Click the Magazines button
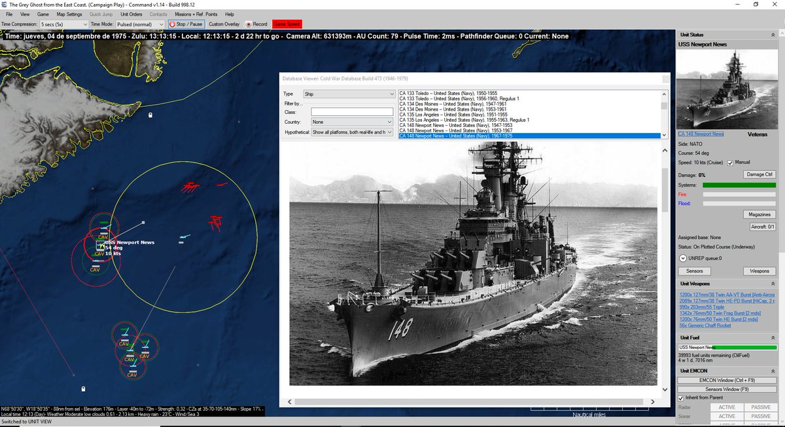The image size is (785, 427). click(x=759, y=215)
